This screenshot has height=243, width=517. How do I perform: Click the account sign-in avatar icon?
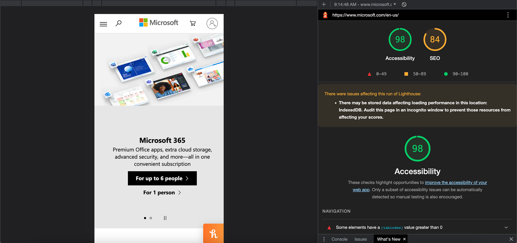tap(212, 23)
